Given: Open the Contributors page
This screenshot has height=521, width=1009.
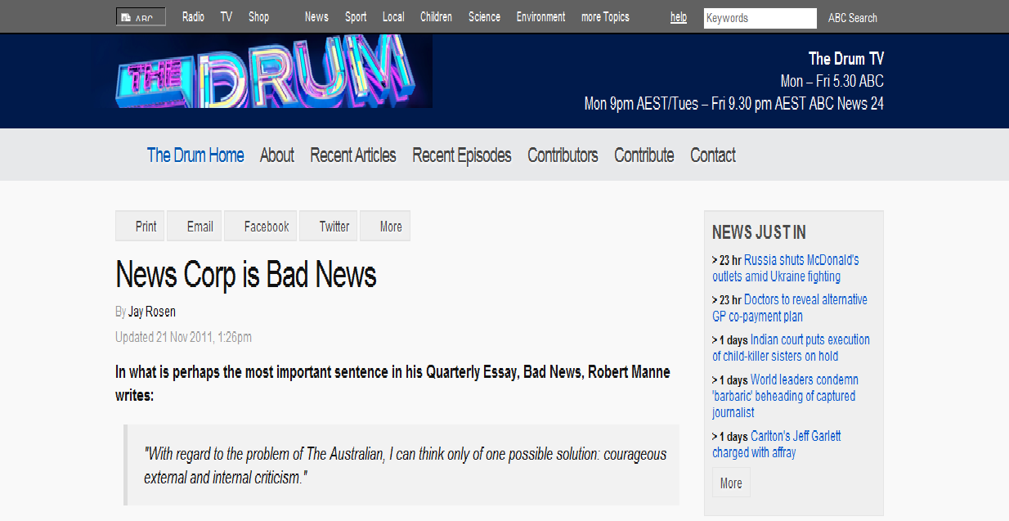Looking at the screenshot, I should tap(563, 155).
